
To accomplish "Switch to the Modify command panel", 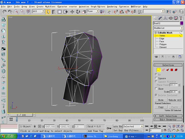I will [x=160, y=18].
